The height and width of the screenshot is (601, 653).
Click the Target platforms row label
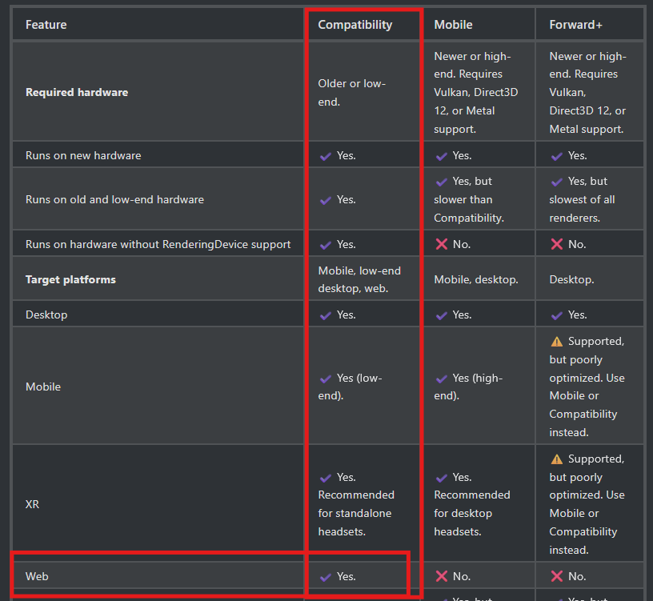tap(70, 279)
